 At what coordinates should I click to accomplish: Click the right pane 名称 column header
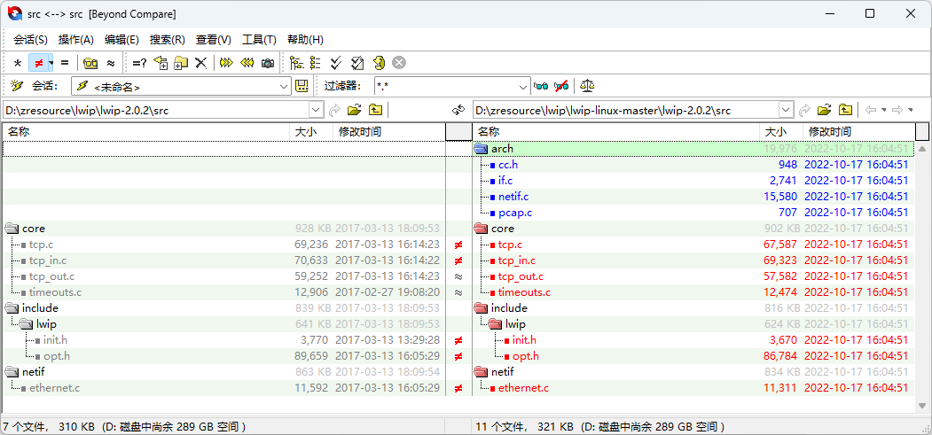coord(615,132)
